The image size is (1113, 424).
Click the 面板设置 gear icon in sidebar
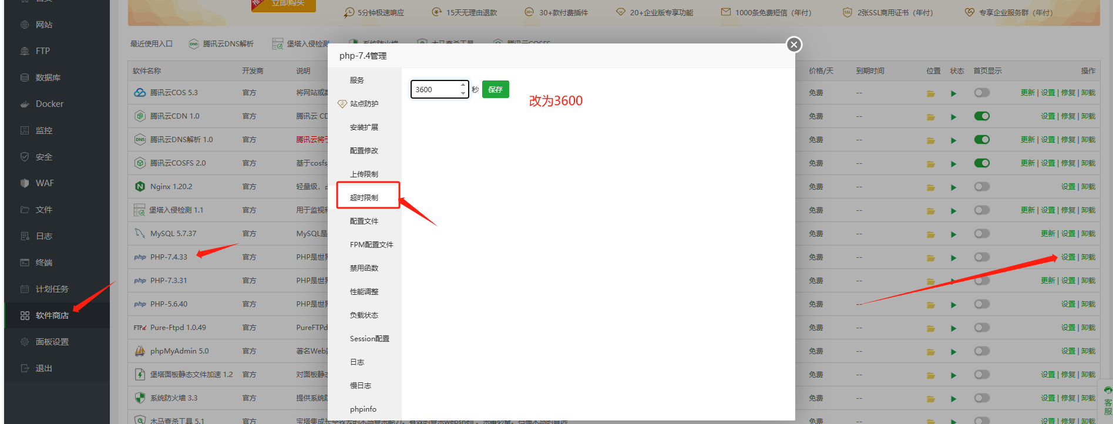pyautogui.click(x=25, y=342)
